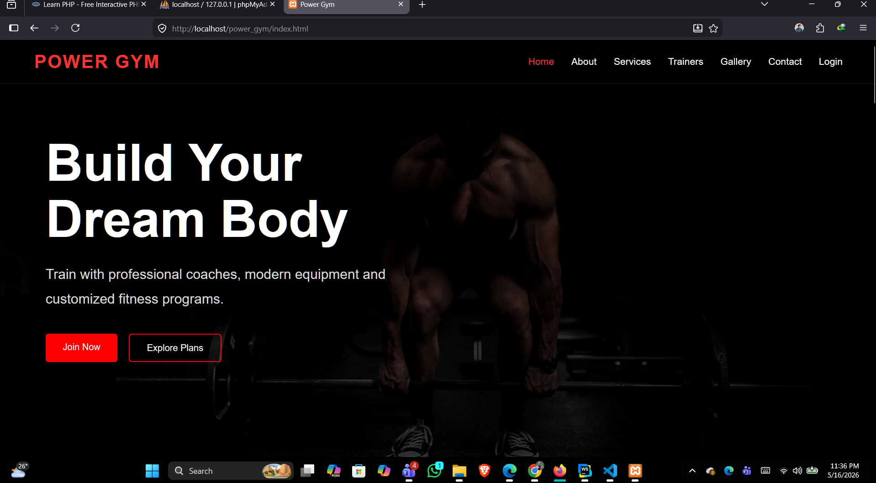Open the Contact nav link
This screenshot has height=483, width=876.
[x=785, y=62]
